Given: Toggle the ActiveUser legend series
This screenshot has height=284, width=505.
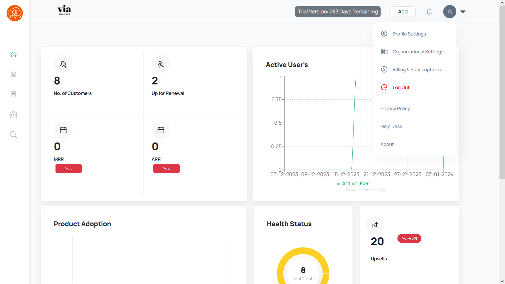Looking at the screenshot, I should pyautogui.click(x=352, y=184).
